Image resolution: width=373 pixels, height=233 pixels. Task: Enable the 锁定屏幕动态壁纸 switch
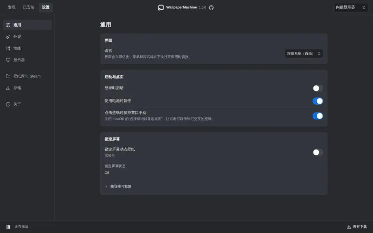[318, 153]
